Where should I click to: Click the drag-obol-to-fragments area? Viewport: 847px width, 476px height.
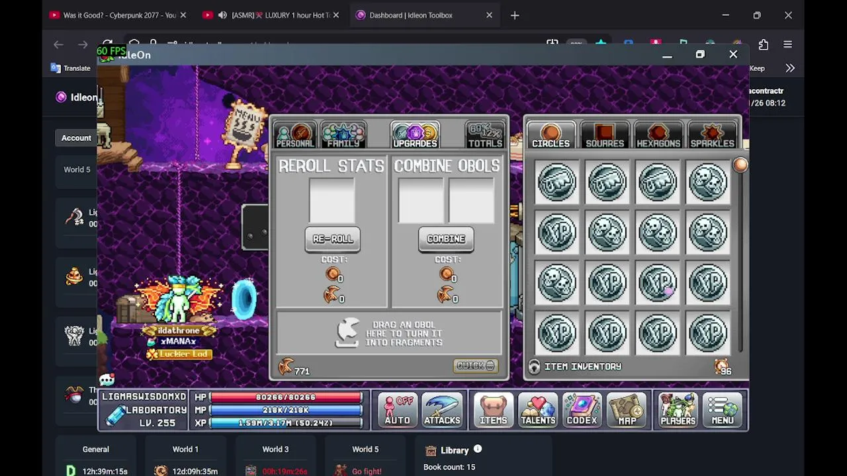pyautogui.click(x=389, y=333)
